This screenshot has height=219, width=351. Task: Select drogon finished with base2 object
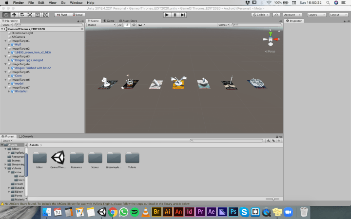[33, 68]
